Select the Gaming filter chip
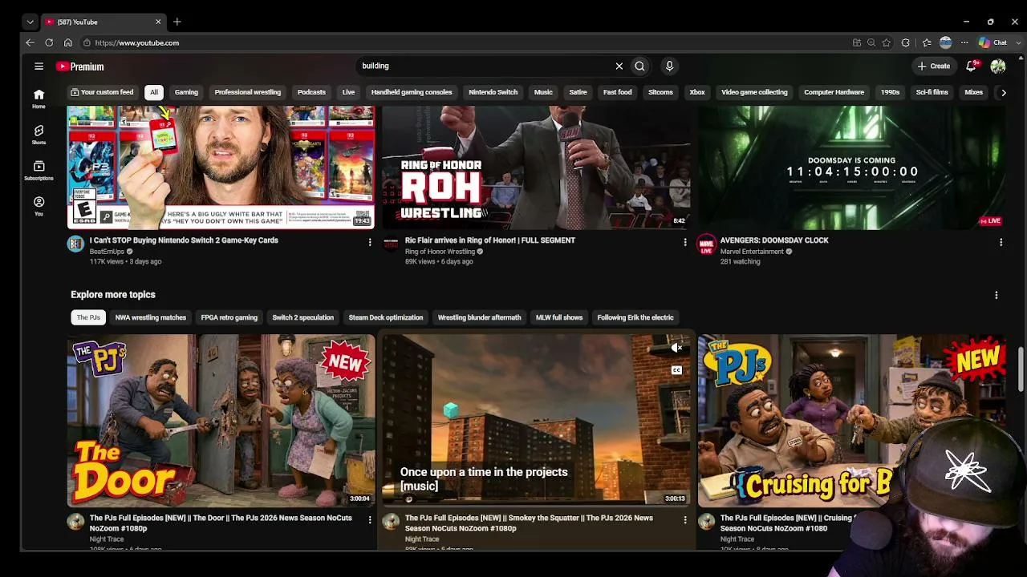This screenshot has width=1027, height=577. pyautogui.click(x=186, y=92)
